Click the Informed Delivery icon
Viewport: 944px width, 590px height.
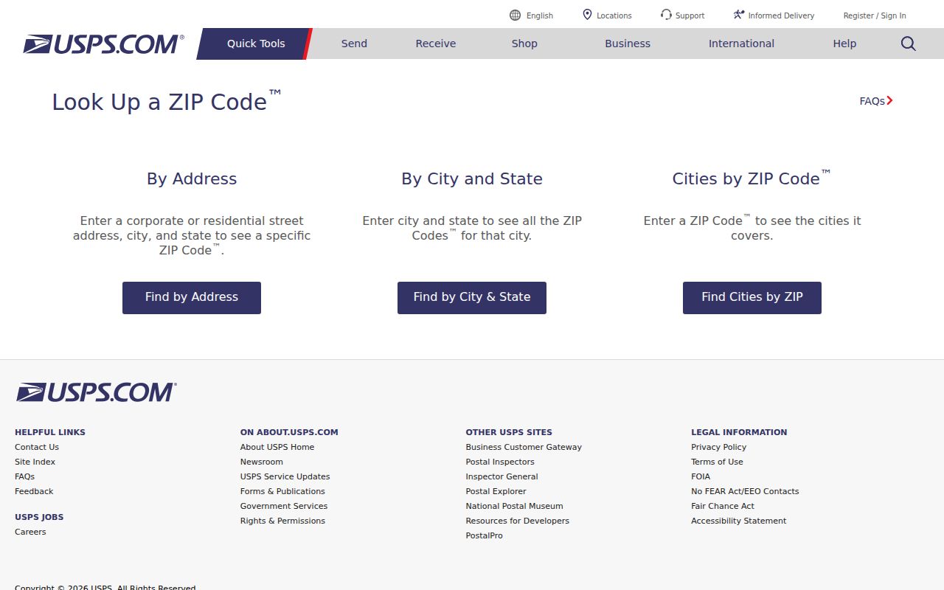[739, 15]
